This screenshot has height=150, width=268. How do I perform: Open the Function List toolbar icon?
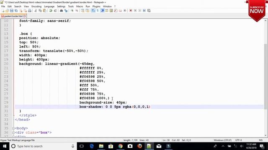116,10
